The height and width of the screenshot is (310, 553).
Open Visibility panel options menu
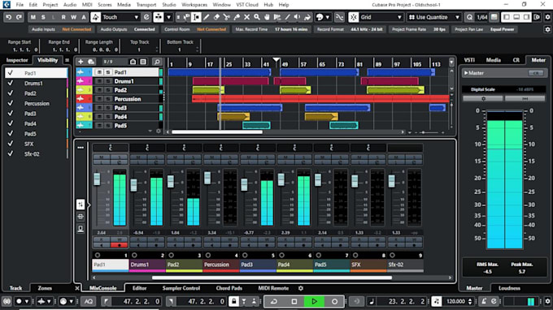(x=67, y=60)
